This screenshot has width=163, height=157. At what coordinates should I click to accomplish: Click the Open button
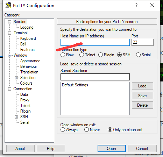pos(112,149)
